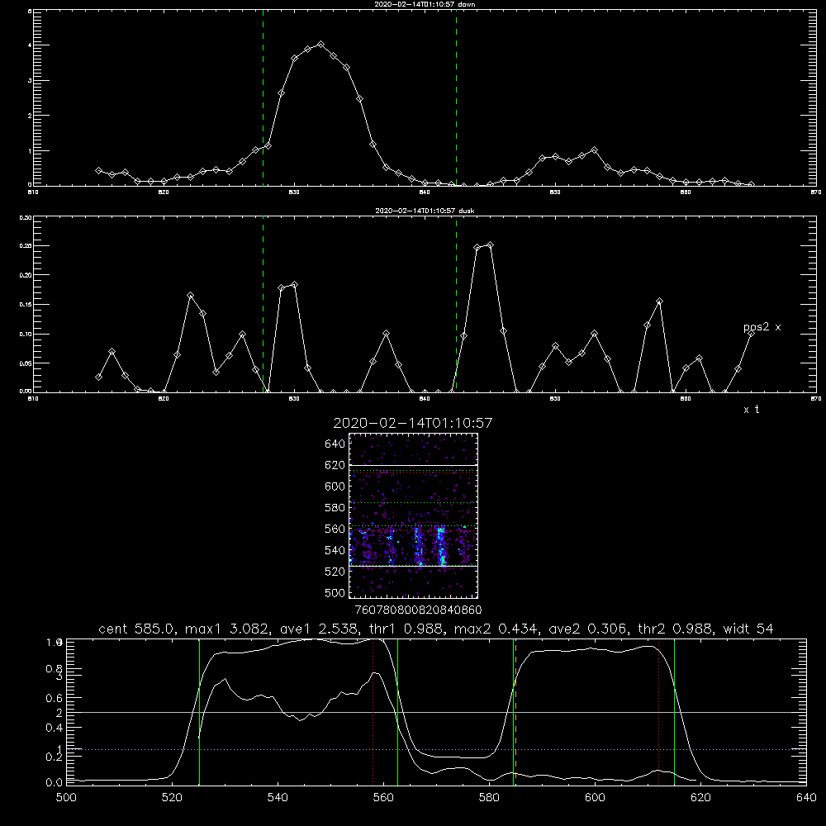Click dawn plot x-axis label 870
826x826 pixels.
pos(816,192)
